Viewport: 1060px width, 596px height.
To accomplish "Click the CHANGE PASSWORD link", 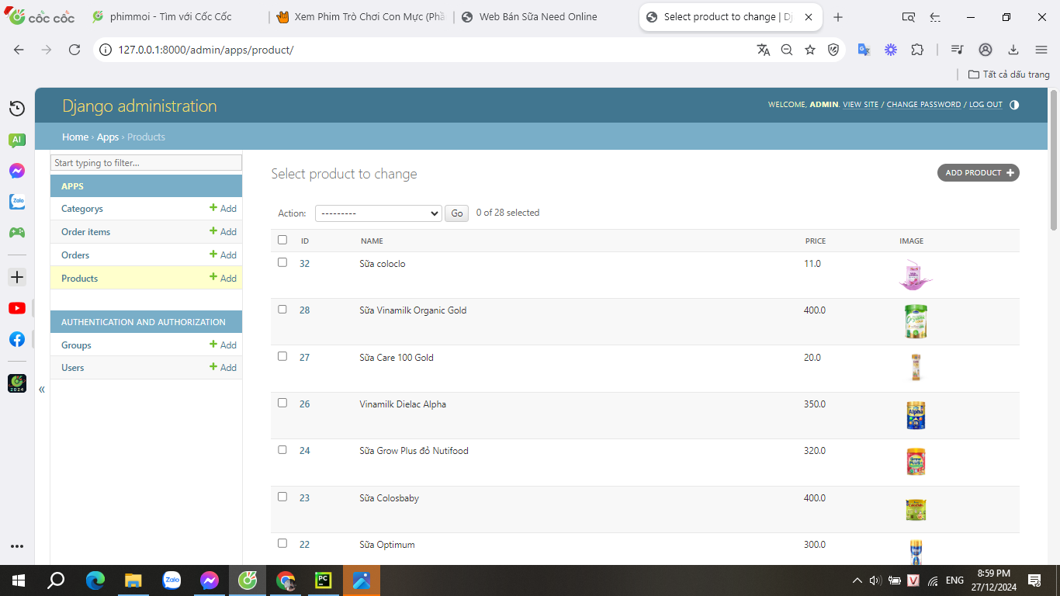I will pos(923,105).
